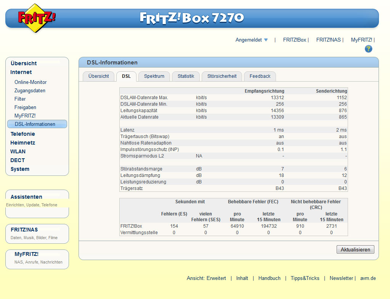Click the Impulsstörungsschutz (INP) row label

pos(149,149)
